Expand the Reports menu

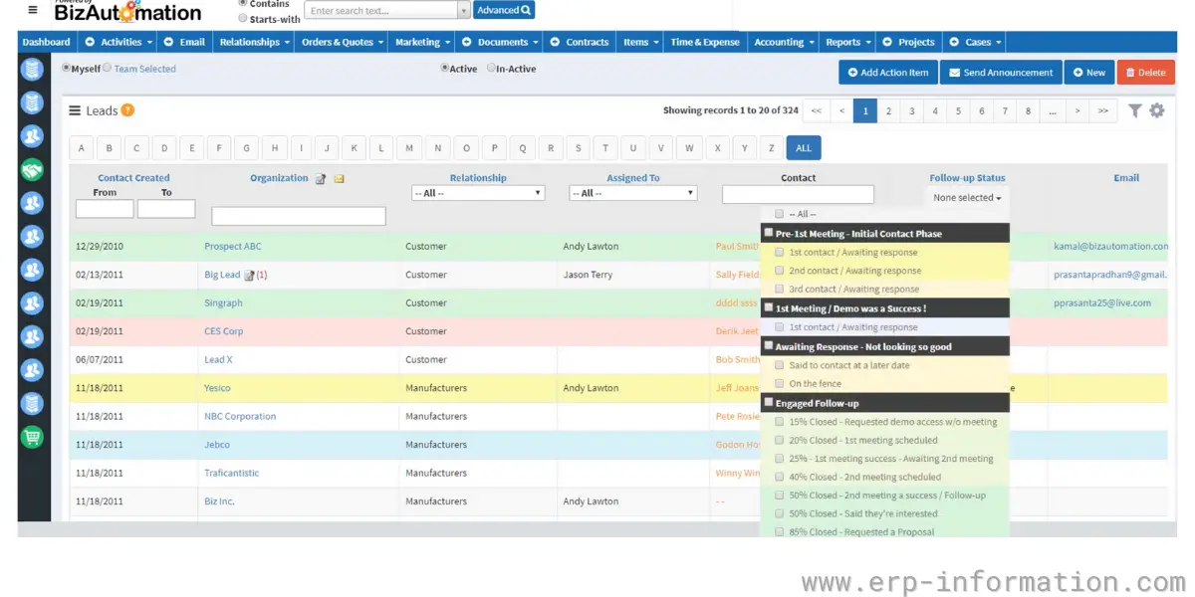[x=847, y=42]
